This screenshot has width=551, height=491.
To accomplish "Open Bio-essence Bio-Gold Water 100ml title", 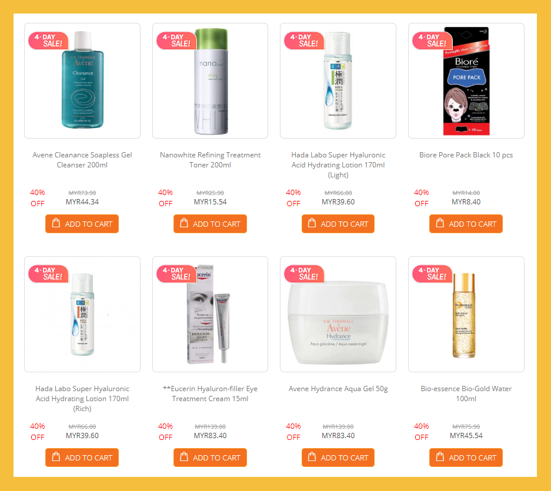I will (466, 394).
